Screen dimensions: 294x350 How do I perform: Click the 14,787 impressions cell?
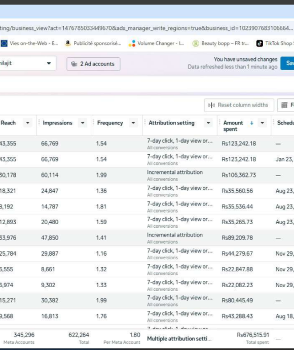click(x=50, y=206)
